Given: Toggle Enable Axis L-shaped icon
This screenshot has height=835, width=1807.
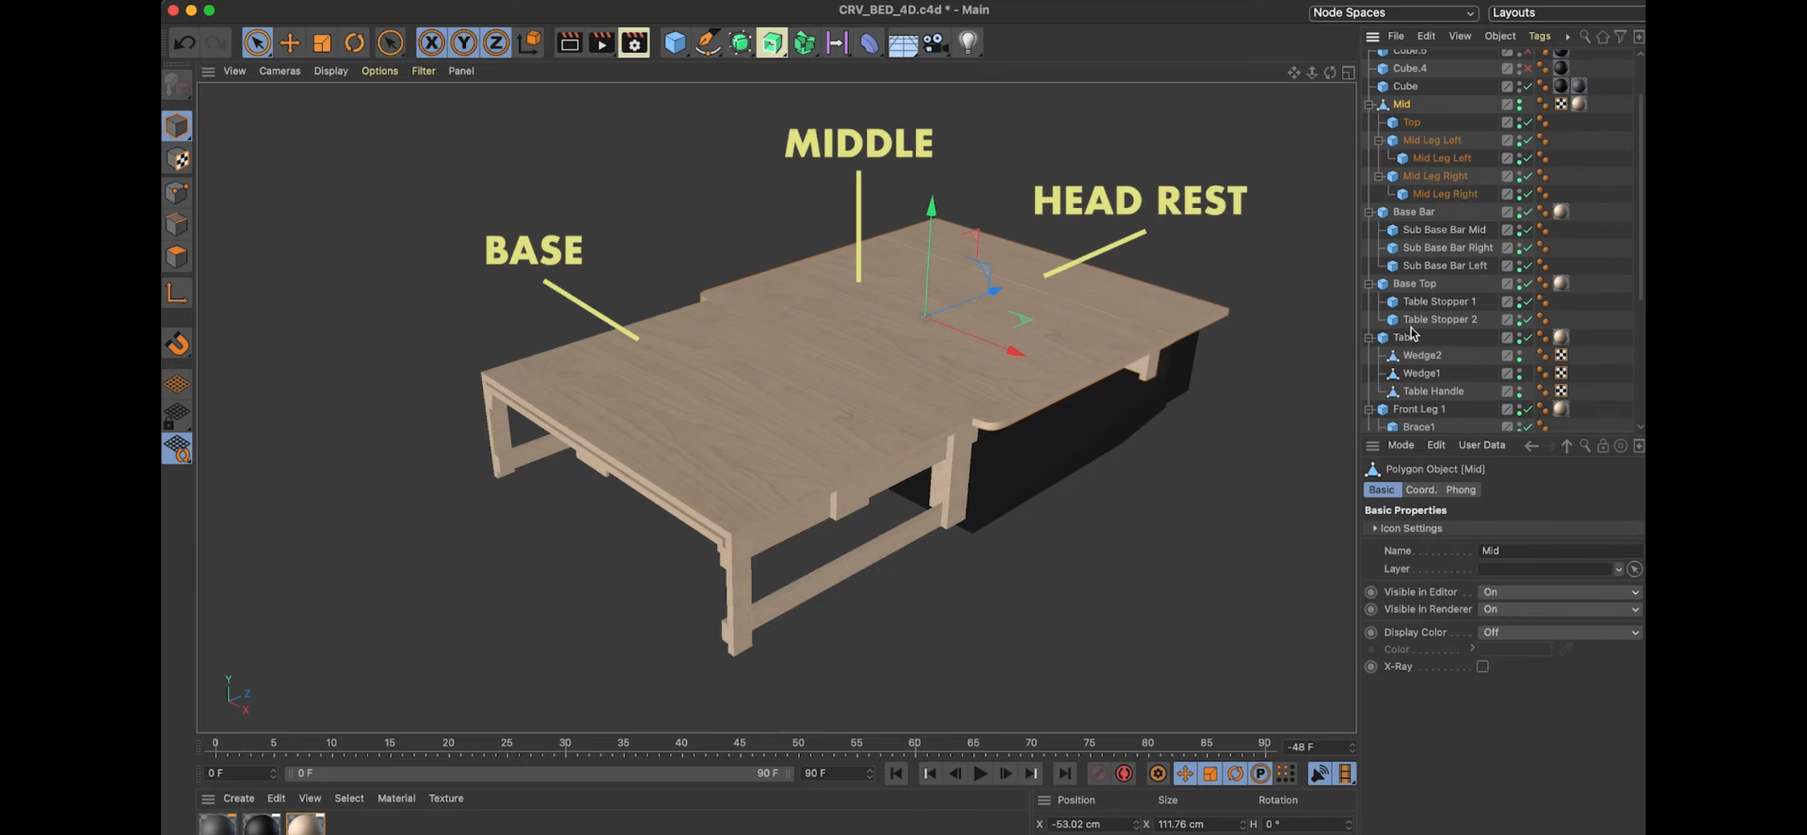Looking at the screenshot, I should tap(177, 293).
